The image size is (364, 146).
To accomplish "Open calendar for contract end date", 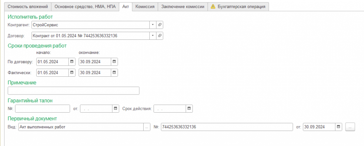I will (114, 62).
